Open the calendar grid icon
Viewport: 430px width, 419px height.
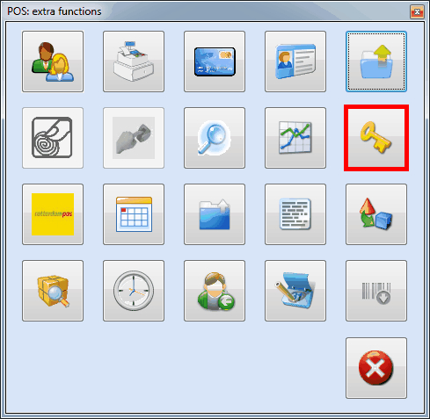point(134,214)
